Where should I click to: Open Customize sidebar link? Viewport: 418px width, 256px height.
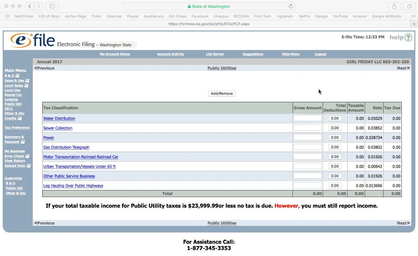tap(13, 178)
